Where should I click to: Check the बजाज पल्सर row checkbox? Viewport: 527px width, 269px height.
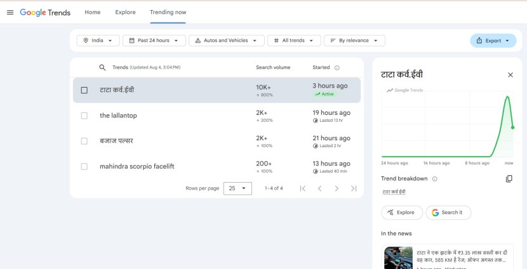tap(84, 141)
